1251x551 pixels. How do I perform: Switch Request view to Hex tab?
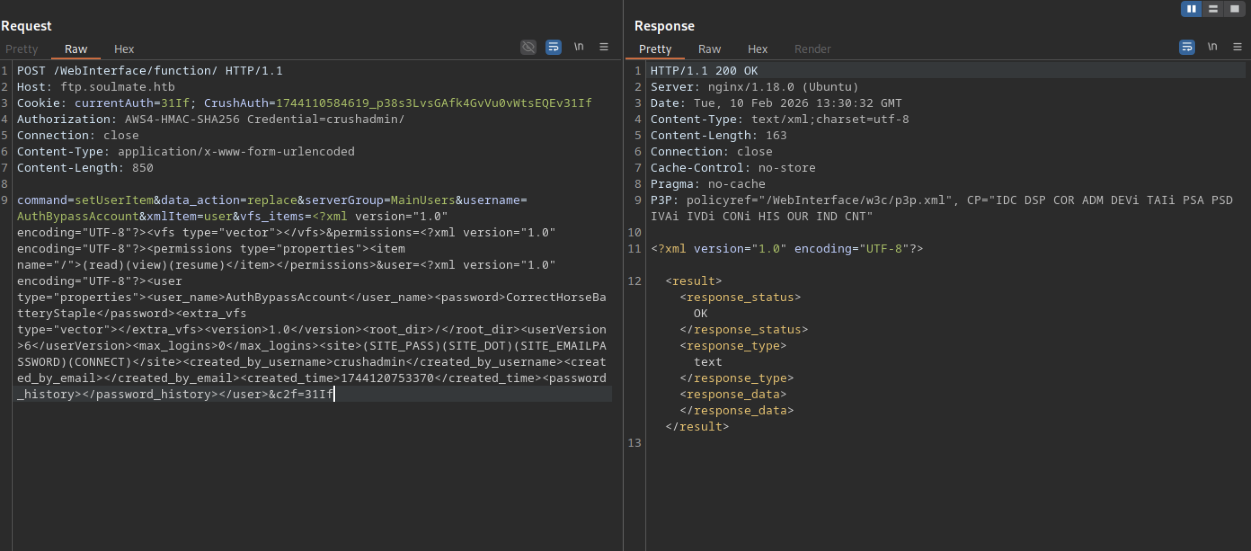tap(124, 49)
